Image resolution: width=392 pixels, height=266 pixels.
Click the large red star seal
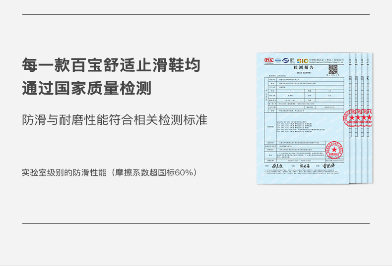coord(333,150)
